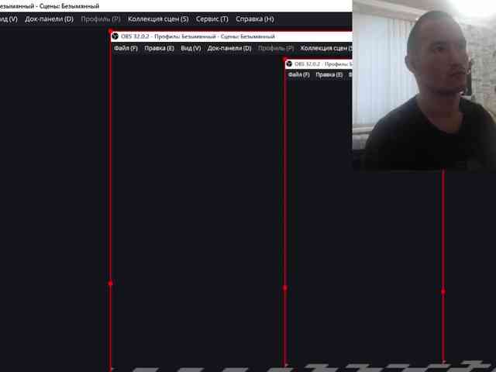
Task: Click Профиль (P) in the first nested window
Action: pos(276,48)
